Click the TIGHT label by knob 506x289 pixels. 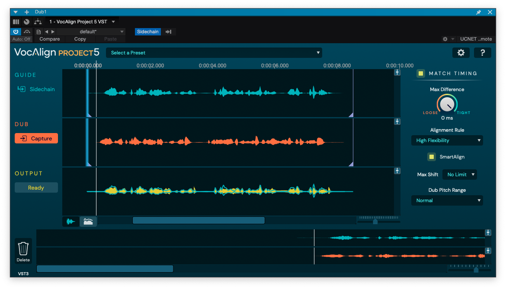(x=464, y=113)
